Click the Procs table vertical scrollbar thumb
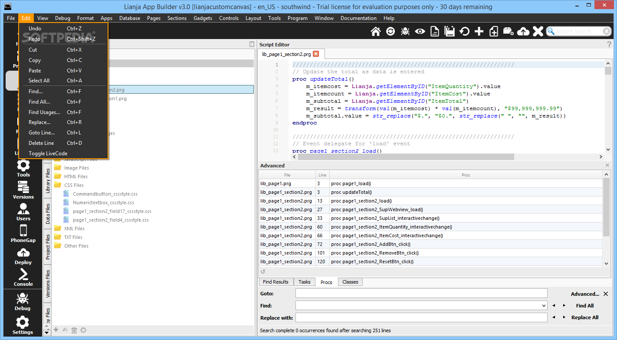 pyautogui.click(x=607, y=207)
